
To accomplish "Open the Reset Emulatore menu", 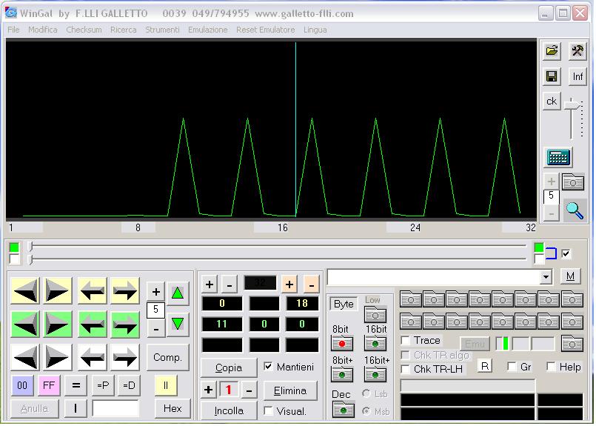I will [265, 30].
